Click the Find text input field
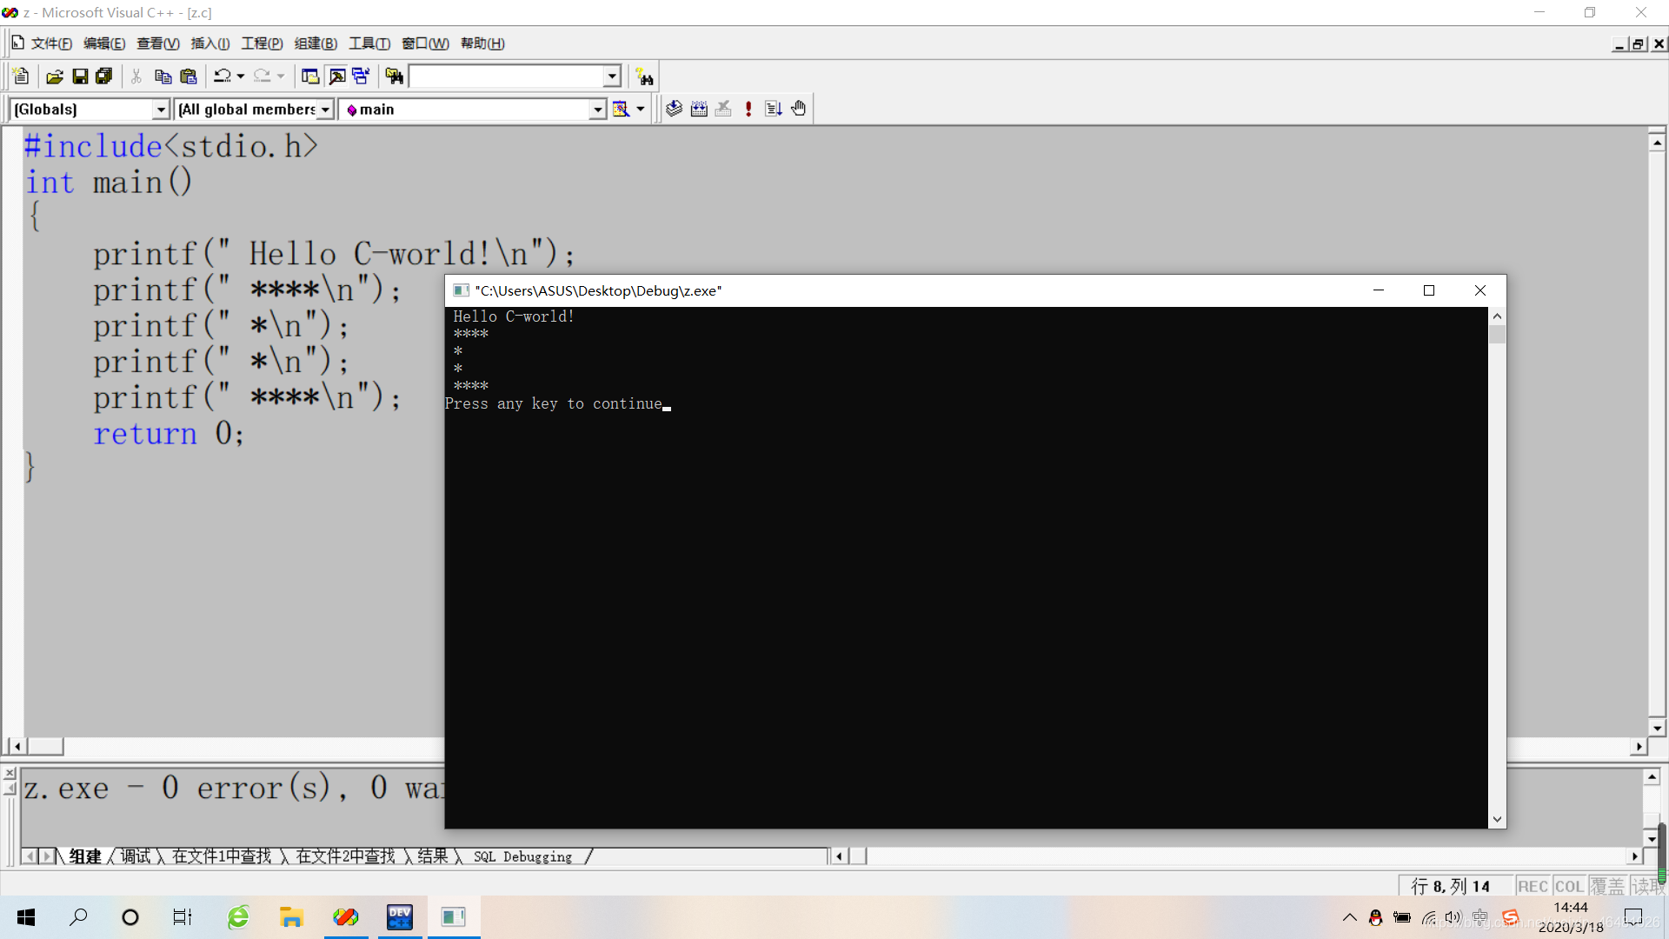This screenshot has width=1669, height=939. (506, 77)
